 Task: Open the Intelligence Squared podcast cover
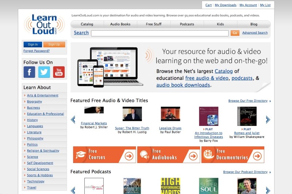point(94,186)
